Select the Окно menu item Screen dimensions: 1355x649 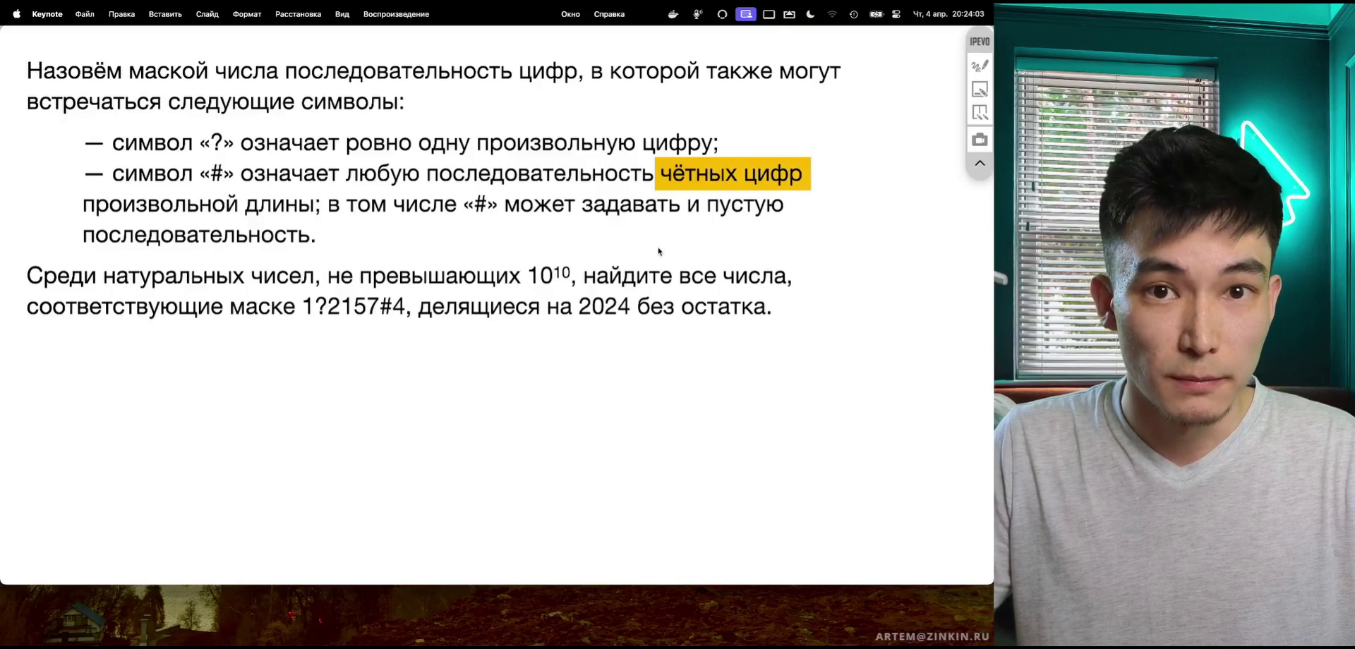click(570, 13)
